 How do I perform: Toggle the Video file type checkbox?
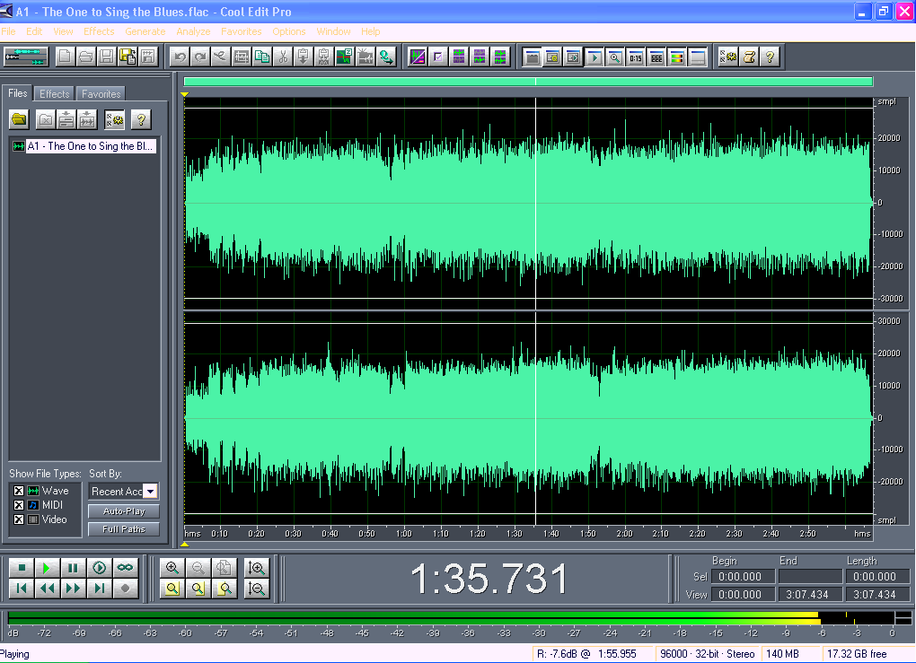[x=19, y=519]
